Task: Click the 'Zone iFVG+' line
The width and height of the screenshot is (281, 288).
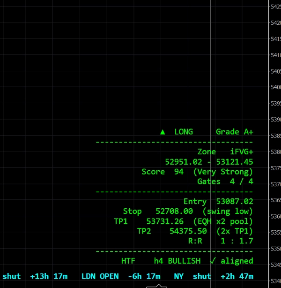Action: (225, 152)
